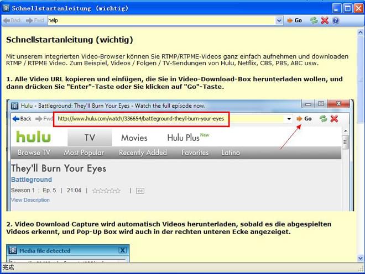
Task: Click the hulu.com URL in the embedded screenshot
Action: 141,119
